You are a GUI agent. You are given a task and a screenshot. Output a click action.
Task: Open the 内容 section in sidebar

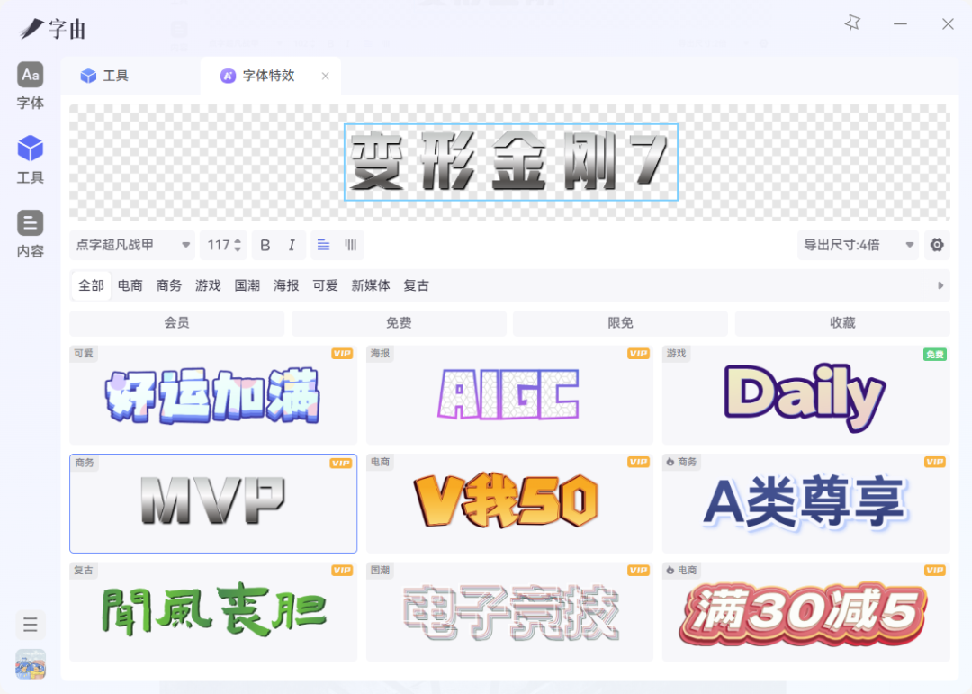[x=31, y=234]
